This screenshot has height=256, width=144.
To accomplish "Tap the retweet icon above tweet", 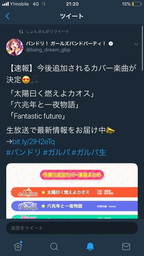I will (x=21, y=32).
